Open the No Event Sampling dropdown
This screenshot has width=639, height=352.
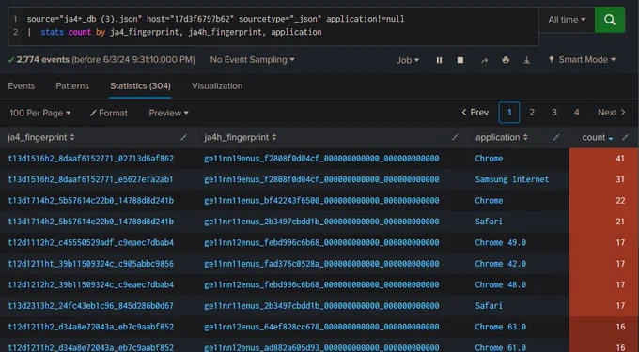[252, 60]
